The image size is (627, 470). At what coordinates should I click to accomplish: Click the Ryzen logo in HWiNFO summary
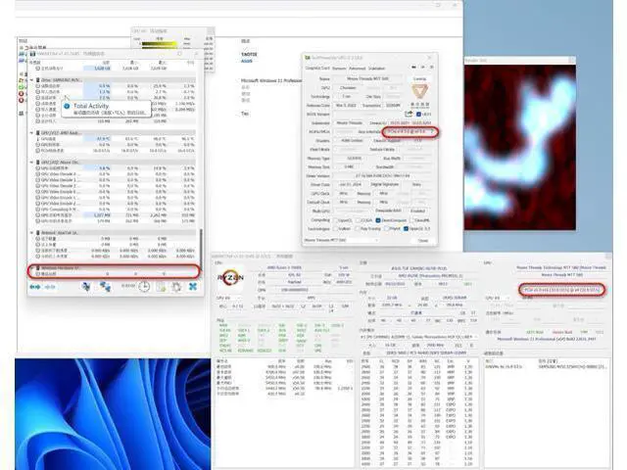click(x=231, y=277)
